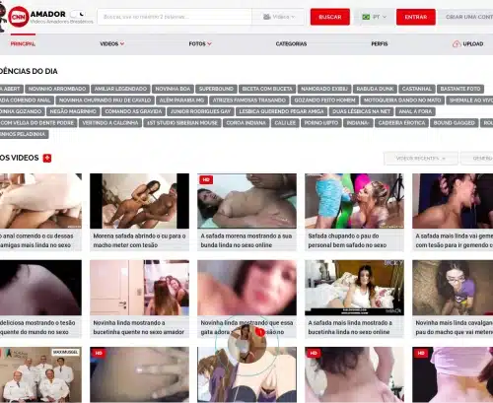The width and height of the screenshot is (493, 403).
Task: Go to the Perfis menu item
Action: pyautogui.click(x=380, y=43)
